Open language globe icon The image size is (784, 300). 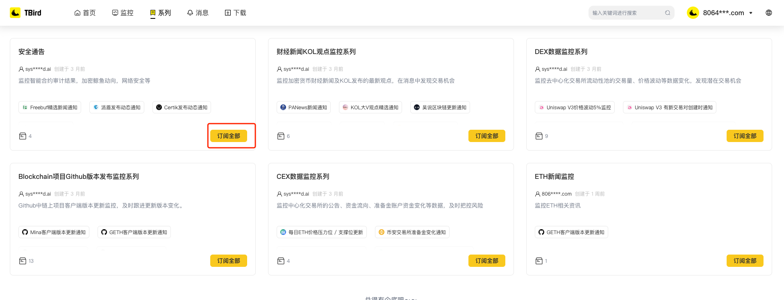pyautogui.click(x=769, y=13)
